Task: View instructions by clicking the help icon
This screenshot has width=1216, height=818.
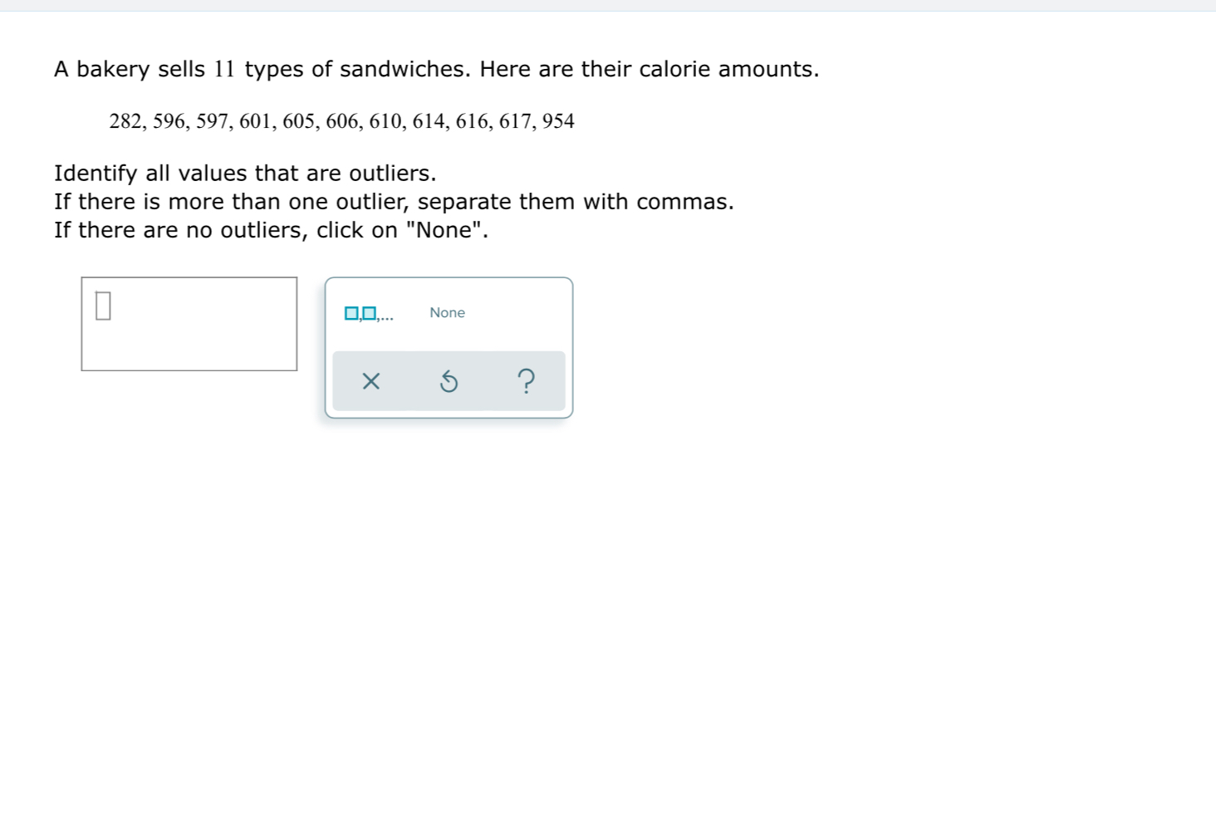Action: click(528, 381)
